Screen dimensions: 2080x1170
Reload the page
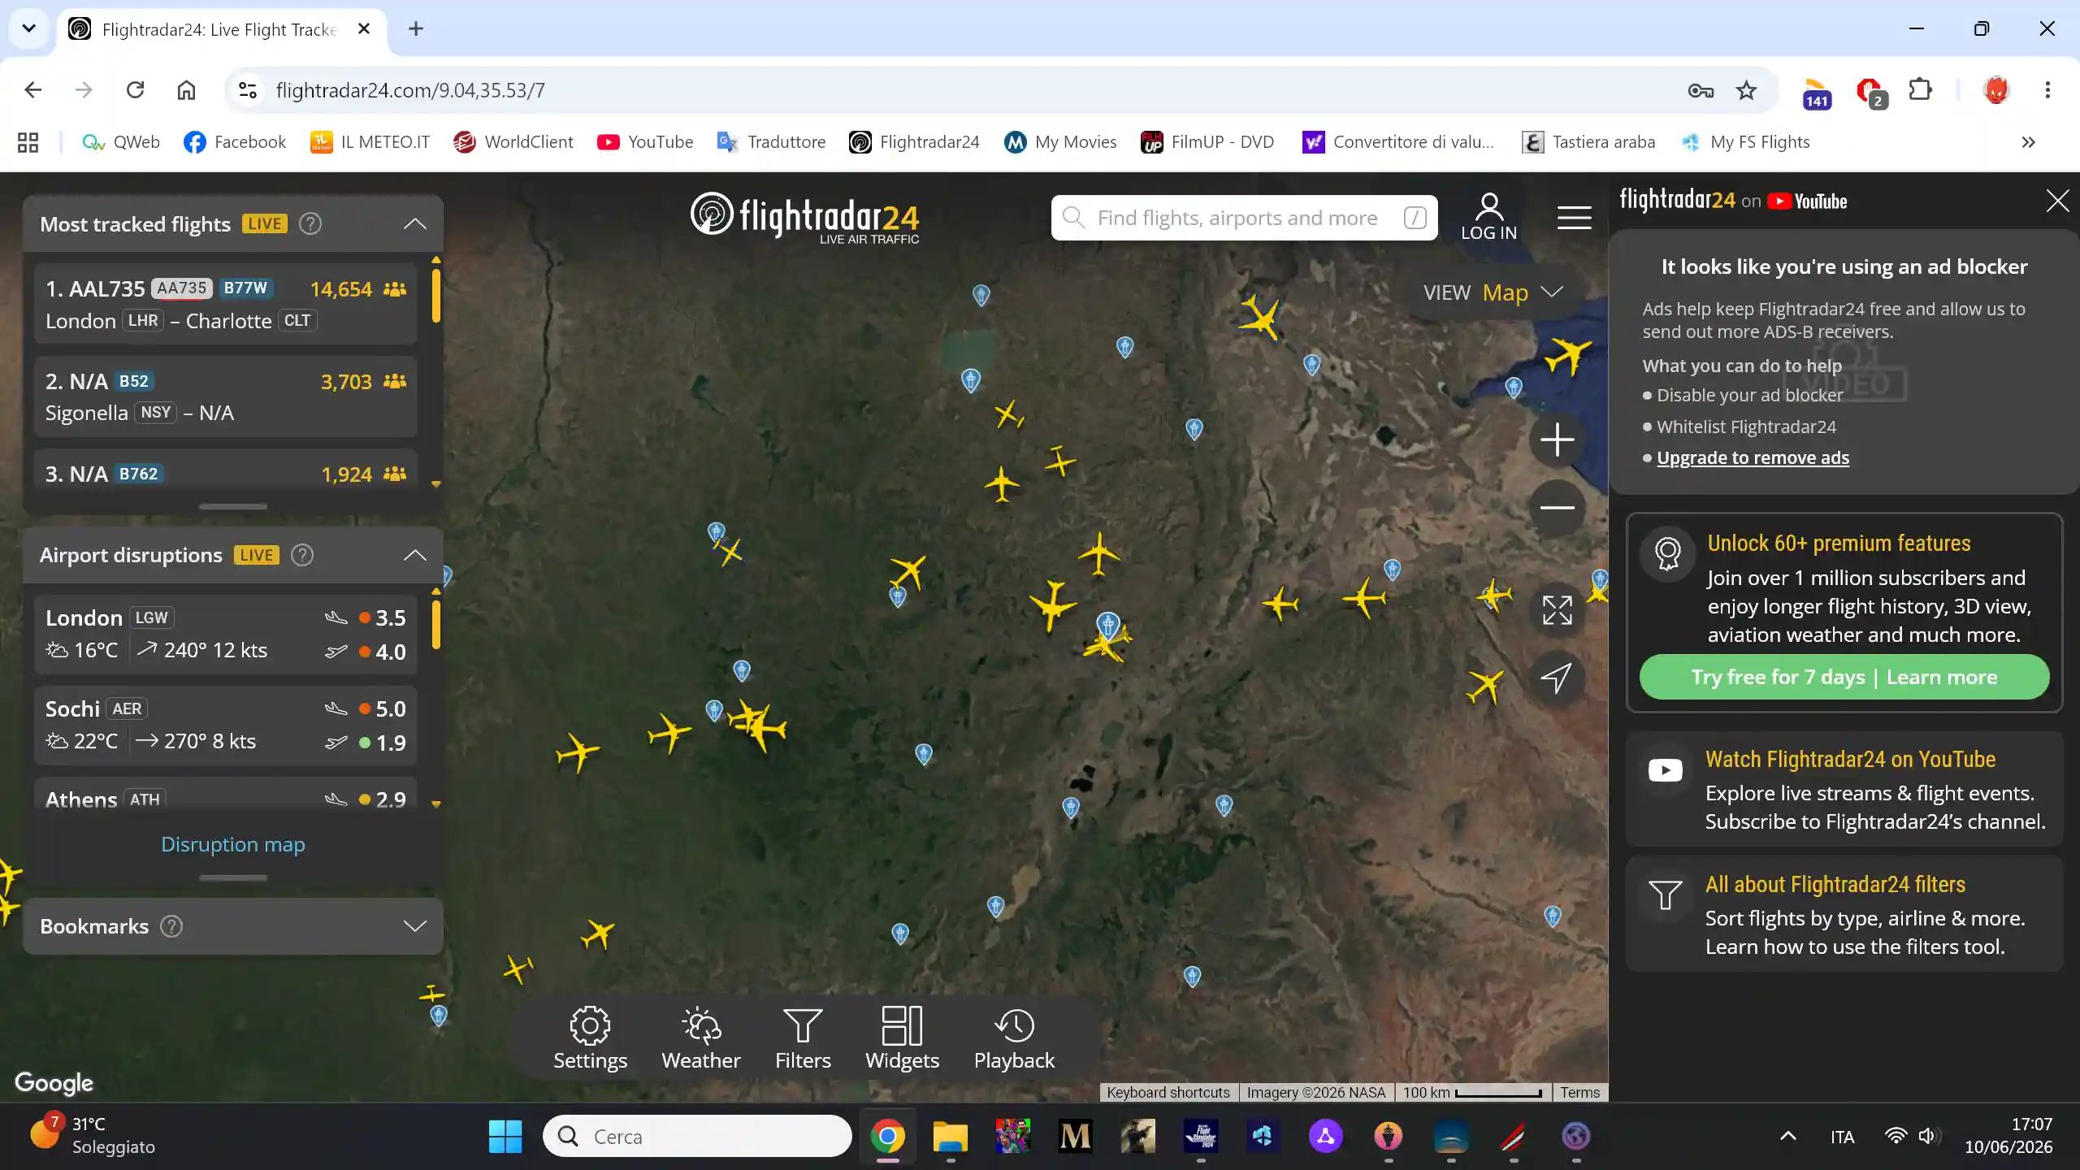click(x=135, y=90)
